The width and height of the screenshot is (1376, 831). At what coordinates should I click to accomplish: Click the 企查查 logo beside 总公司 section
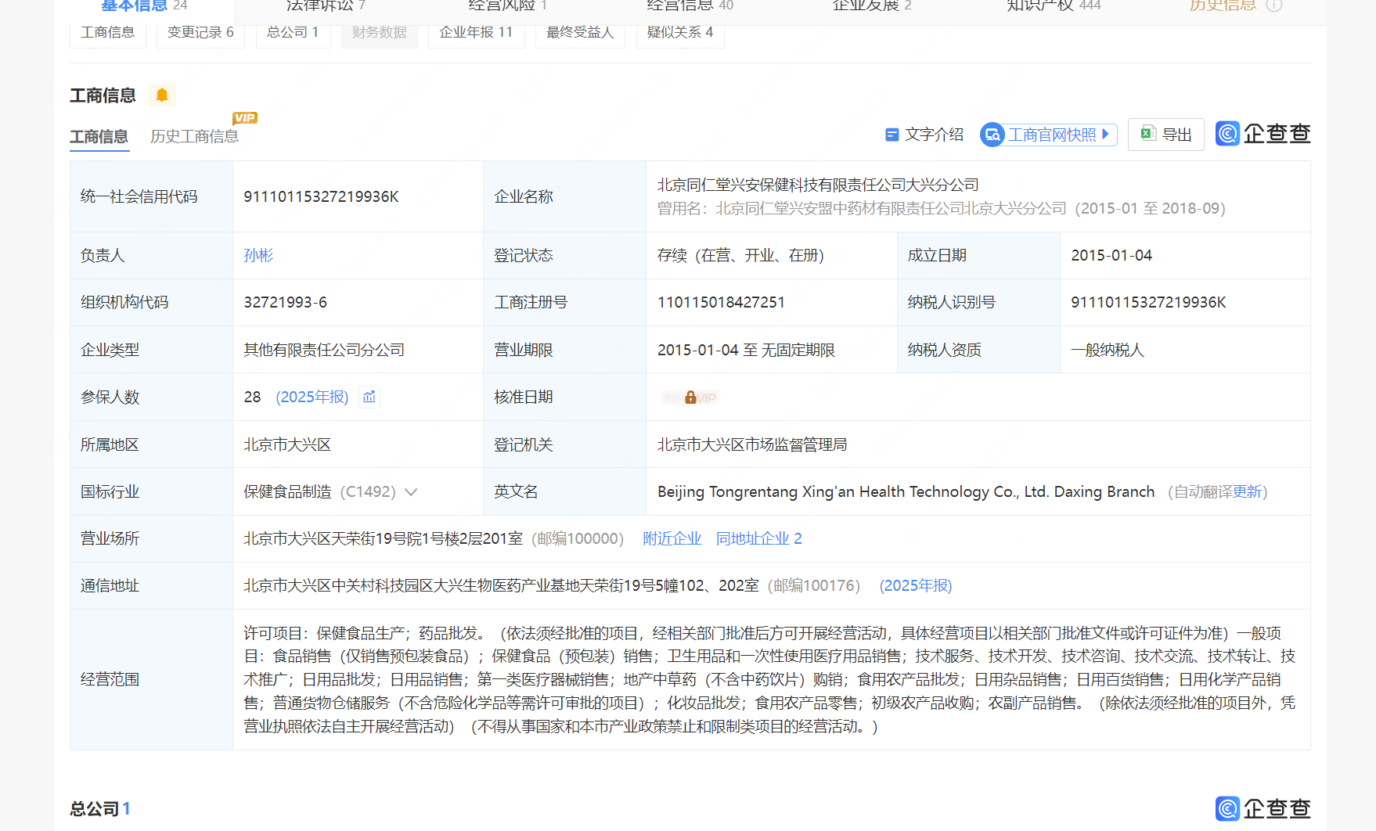[x=1263, y=808]
